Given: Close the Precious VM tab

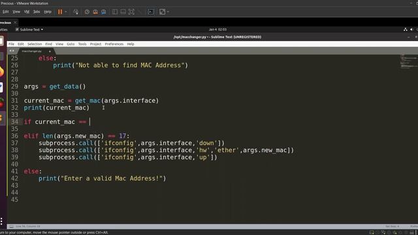Looking at the screenshot, I should [15, 23].
